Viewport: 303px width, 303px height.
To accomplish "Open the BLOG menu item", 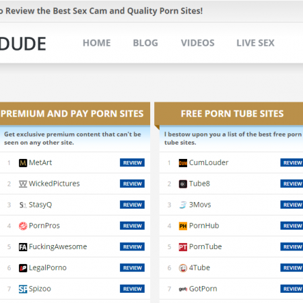I will [x=145, y=43].
